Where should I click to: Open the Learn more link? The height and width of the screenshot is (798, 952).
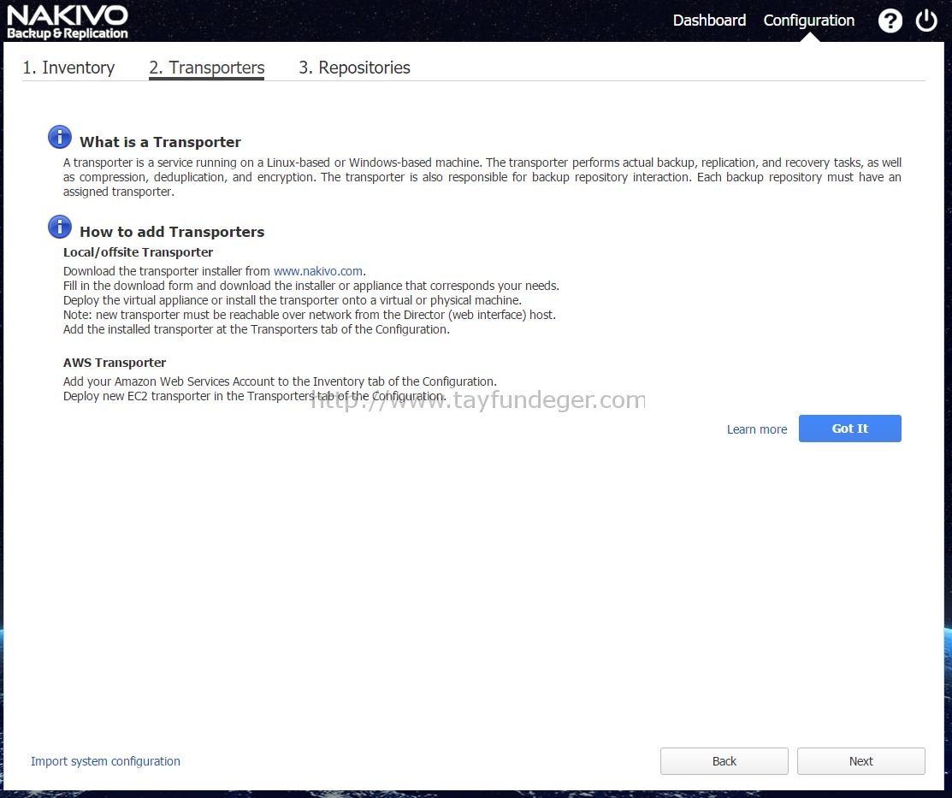tap(756, 429)
